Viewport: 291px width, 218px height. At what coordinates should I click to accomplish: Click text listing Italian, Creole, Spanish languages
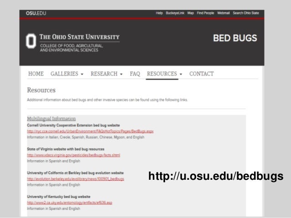(86, 137)
